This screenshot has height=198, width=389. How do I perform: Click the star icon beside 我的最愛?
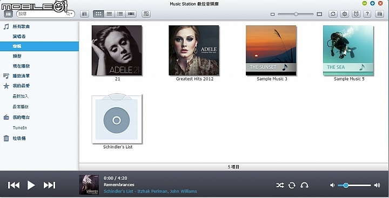[x=6, y=86]
